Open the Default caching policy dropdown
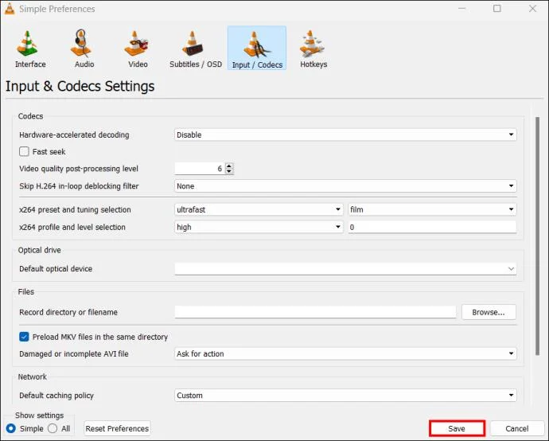The height and width of the screenshot is (441, 549). (x=345, y=396)
